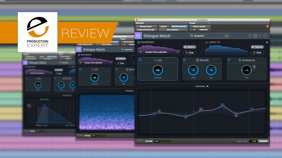Select EQ node 4 on the curve
The height and width of the screenshot is (158, 282).
click(201, 109)
